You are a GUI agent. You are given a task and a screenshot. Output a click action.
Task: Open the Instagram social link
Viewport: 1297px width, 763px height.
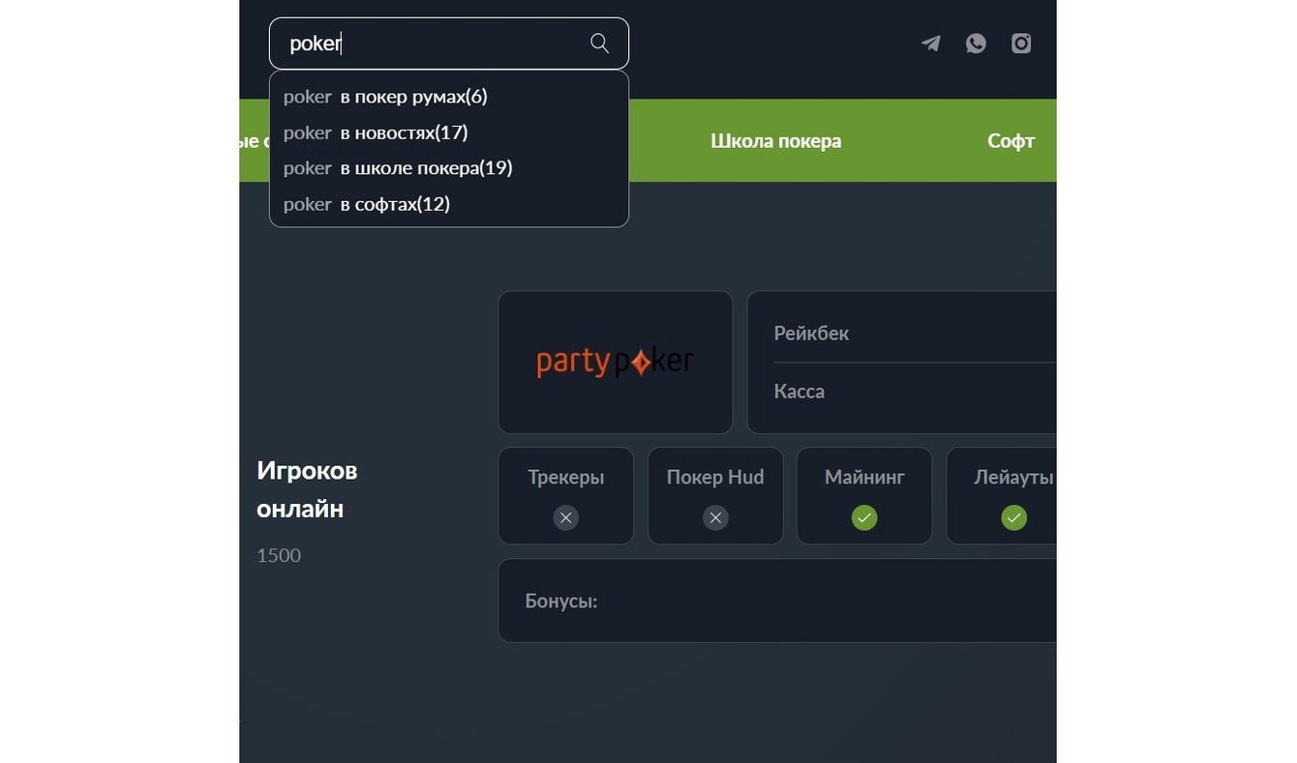(1021, 44)
